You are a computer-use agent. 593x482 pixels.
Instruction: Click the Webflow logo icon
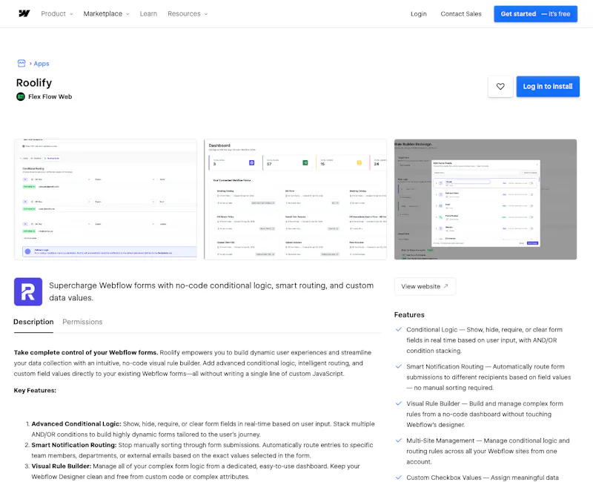click(x=24, y=13)
